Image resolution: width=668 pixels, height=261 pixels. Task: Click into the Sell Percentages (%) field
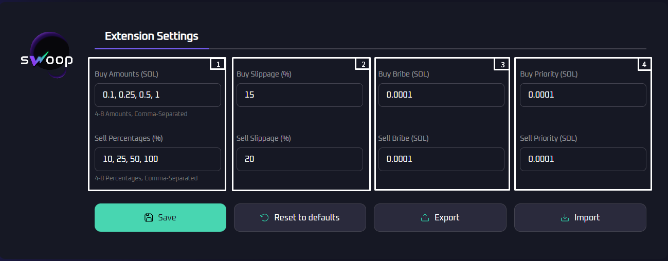pyautogui.click(x=158, y=159)
